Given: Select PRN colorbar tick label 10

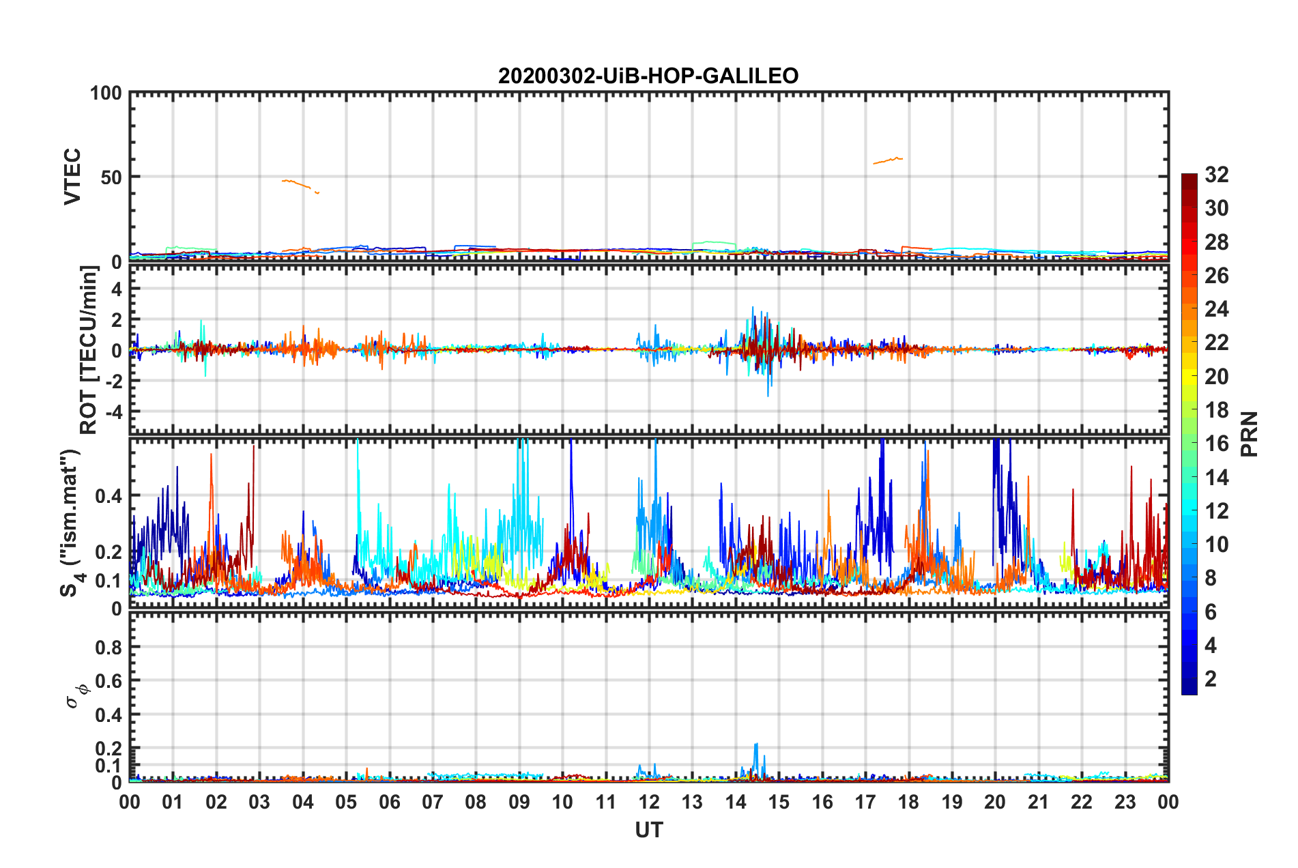Looking at the screenshot, I should tap(1217, 545).
